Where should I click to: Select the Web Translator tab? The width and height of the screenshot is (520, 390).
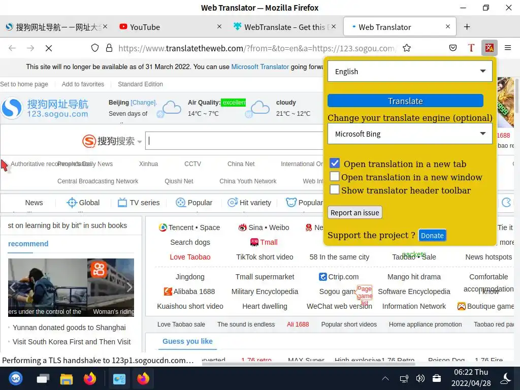[x=400, y=27]
